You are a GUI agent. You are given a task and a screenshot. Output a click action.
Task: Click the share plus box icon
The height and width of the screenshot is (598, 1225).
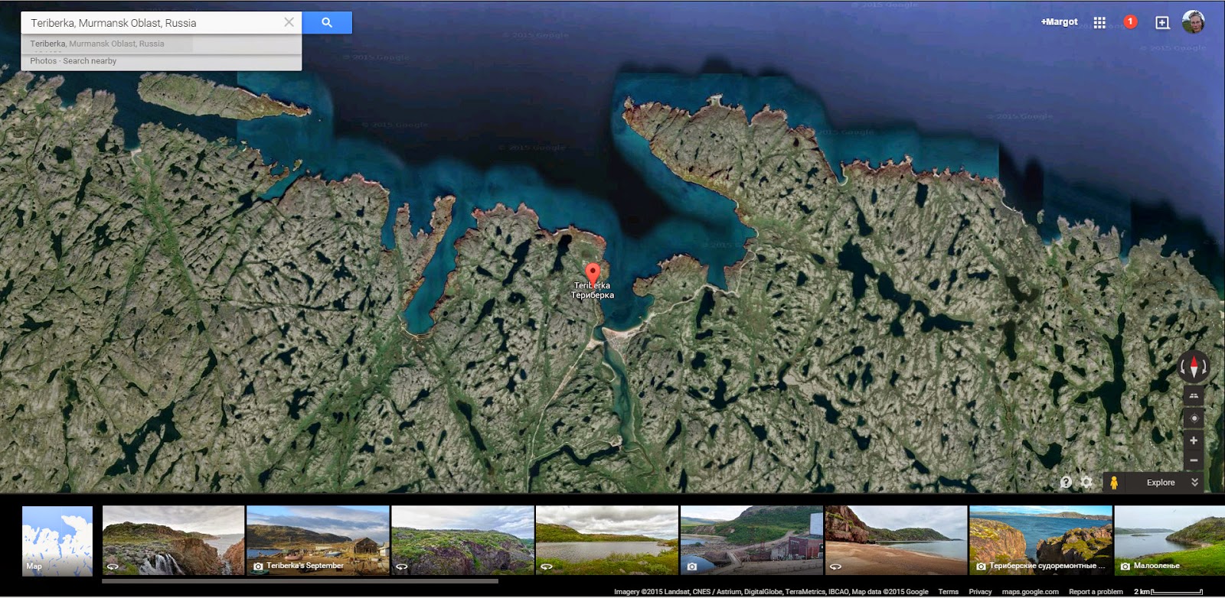coord(1162,23)
